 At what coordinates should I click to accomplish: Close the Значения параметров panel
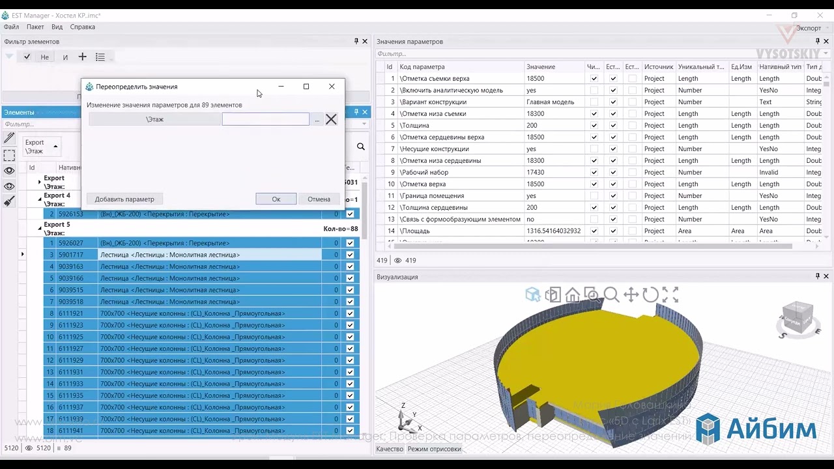point(826,41)
